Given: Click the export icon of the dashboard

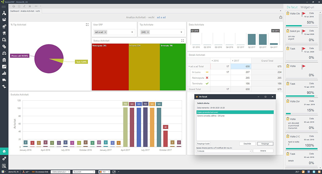Looking at the screenshot, I should coord(280,17).
